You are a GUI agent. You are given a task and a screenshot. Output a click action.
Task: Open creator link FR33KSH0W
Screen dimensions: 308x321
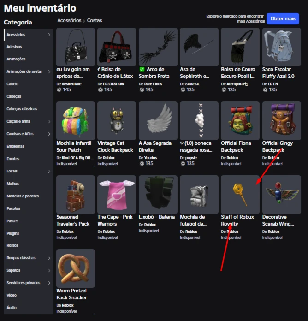tap(113, 84)
